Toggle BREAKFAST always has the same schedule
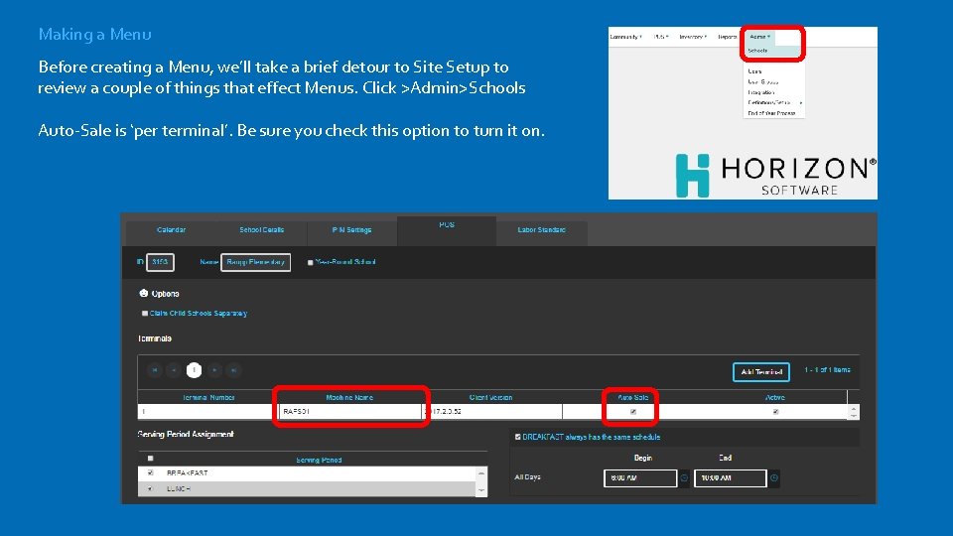Image resolution: width=953 pixels, height=536 pixels. tap(518, 437)
